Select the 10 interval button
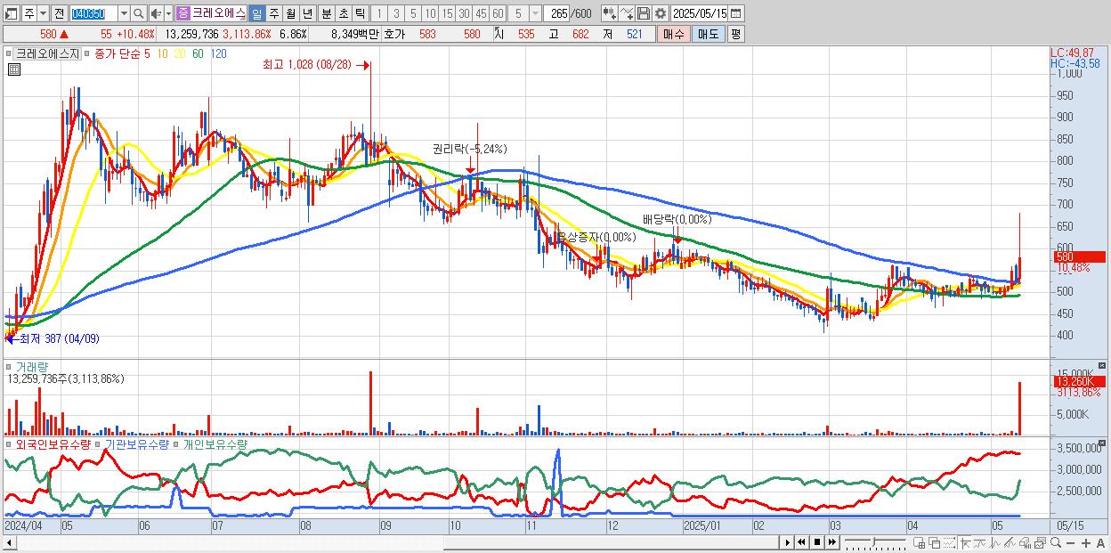The width and height of the screenshot is (1111, 553). point(430,13)
